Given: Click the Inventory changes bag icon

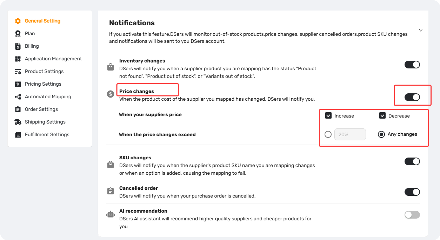Looking at the screenshot, I should 111,67.
